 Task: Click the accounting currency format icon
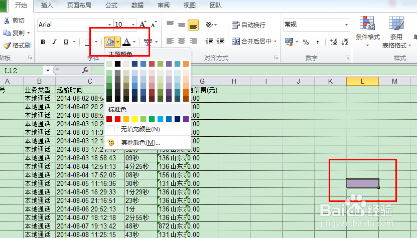tap(289, 42)
